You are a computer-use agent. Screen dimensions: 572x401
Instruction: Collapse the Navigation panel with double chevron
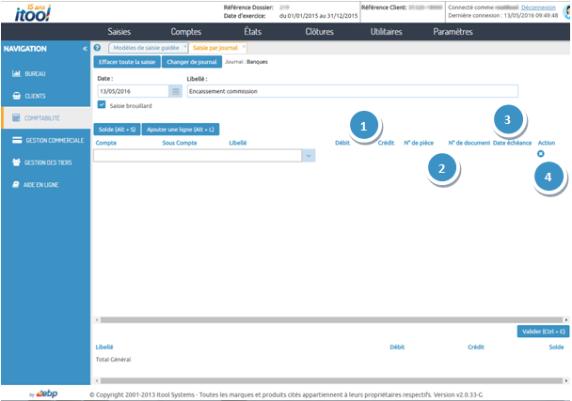tap(85, 48)
